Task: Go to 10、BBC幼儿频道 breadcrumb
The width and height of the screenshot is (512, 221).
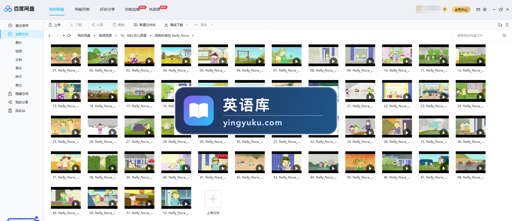Action: (133, 36)
